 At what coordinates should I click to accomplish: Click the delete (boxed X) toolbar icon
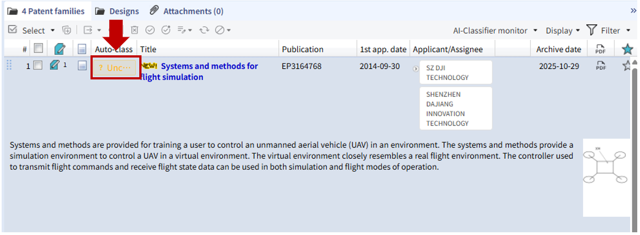[x=134, y=30]
